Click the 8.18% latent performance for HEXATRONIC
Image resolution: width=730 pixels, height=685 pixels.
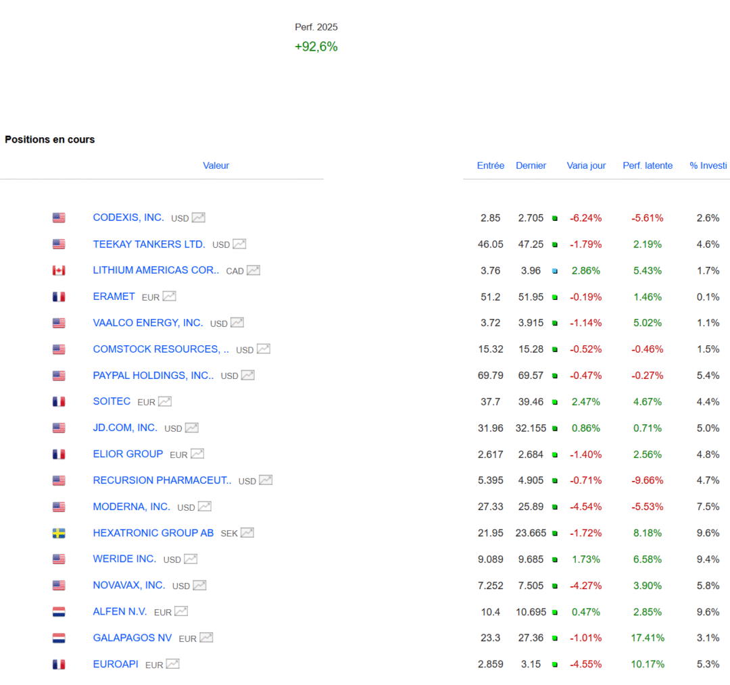[x=648, y=533]
